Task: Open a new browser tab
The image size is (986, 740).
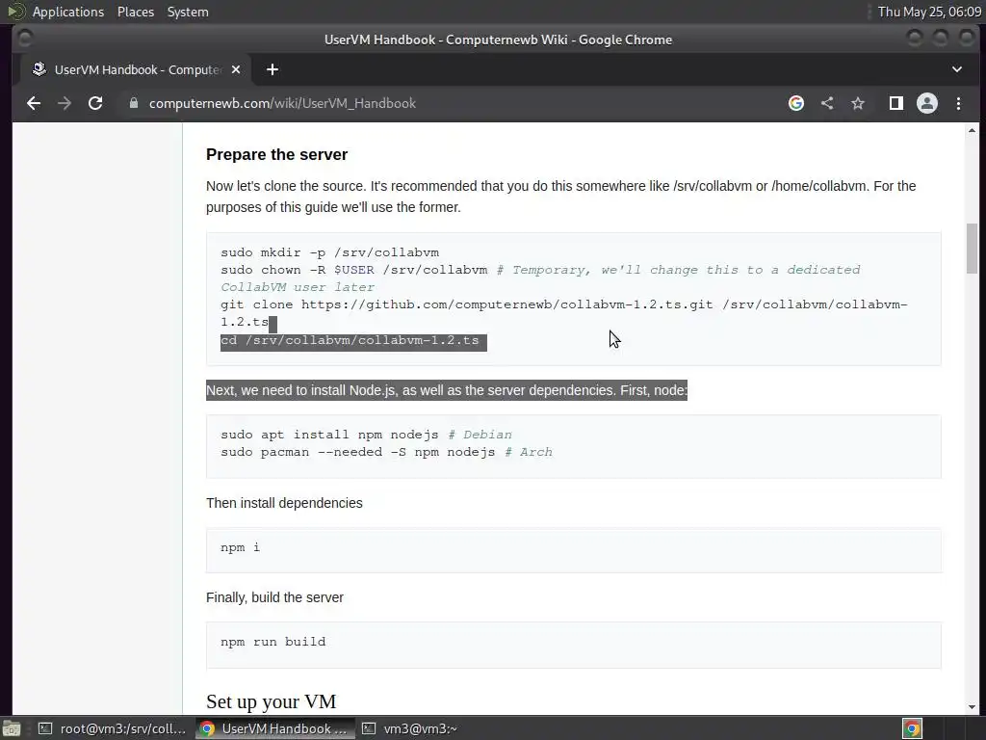Action: click(272, 69)
